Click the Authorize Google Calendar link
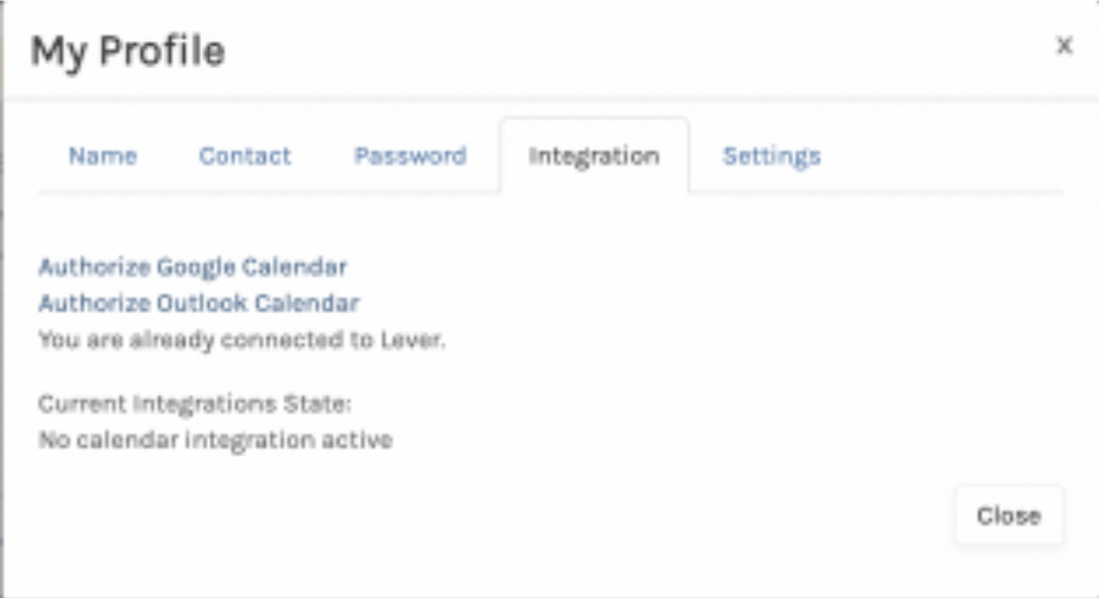This screenshot has width=1099, height=598. tap(192, 267)
